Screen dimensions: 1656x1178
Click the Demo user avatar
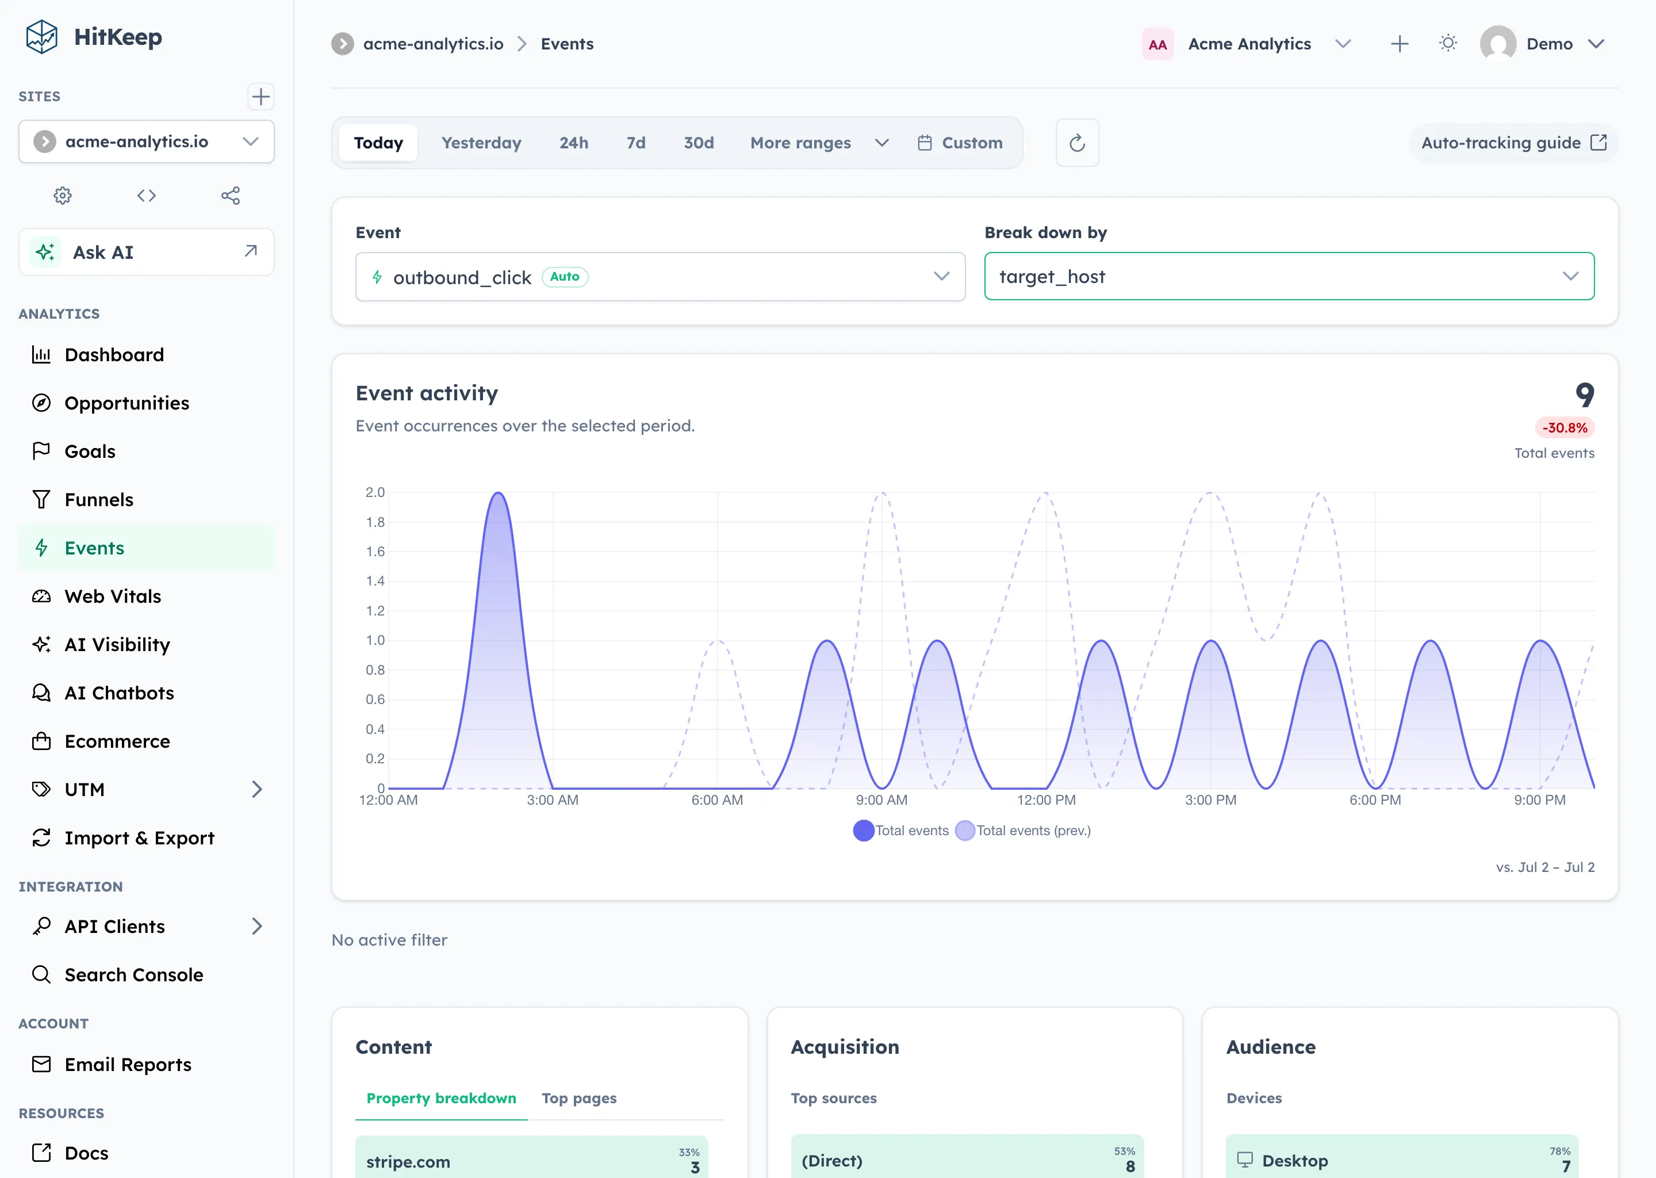1498,44
